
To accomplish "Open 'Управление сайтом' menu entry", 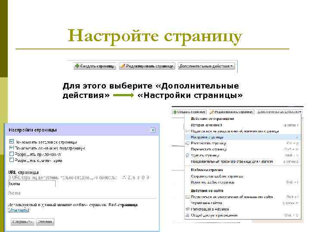I will click(206, 203).
